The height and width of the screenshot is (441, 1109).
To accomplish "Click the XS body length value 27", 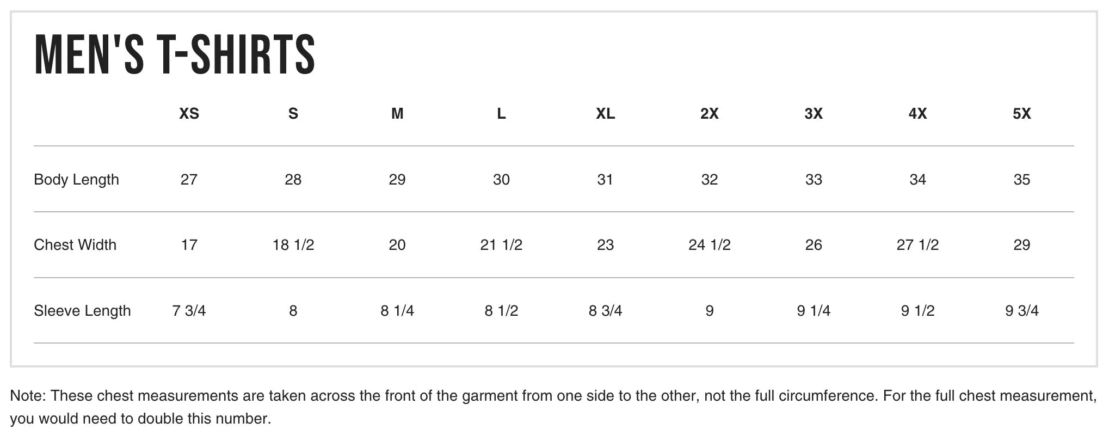I will [189, 180].
